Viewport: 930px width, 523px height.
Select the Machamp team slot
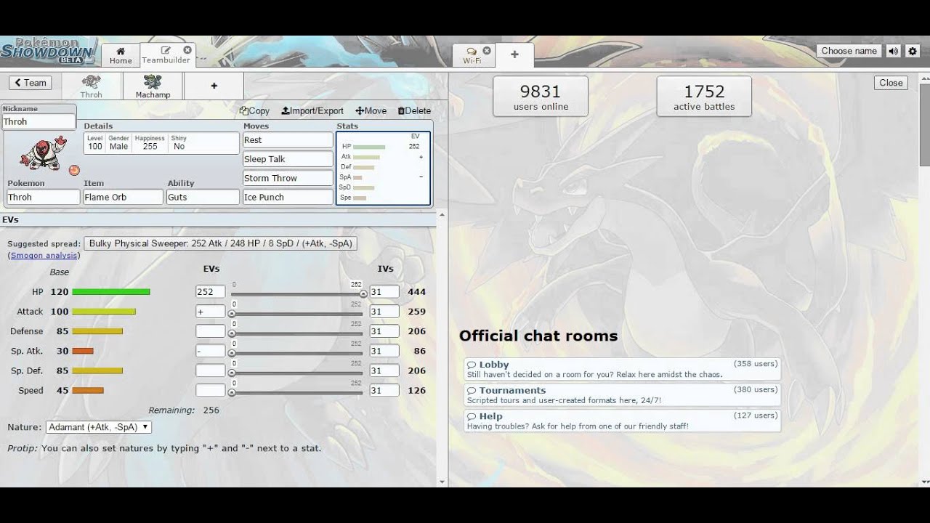pos(153,86)
